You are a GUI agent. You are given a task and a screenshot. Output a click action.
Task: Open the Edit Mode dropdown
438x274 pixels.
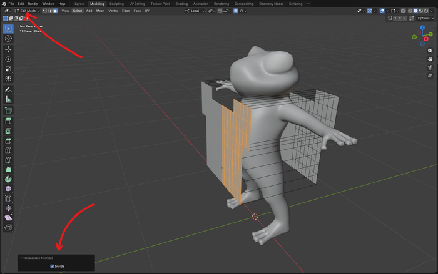(x=28, y=11)
